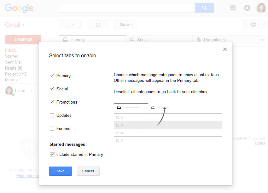Screen dimensions: 268x193
Task: Open the Google apps grid
Action: click(x=233, y=8)
